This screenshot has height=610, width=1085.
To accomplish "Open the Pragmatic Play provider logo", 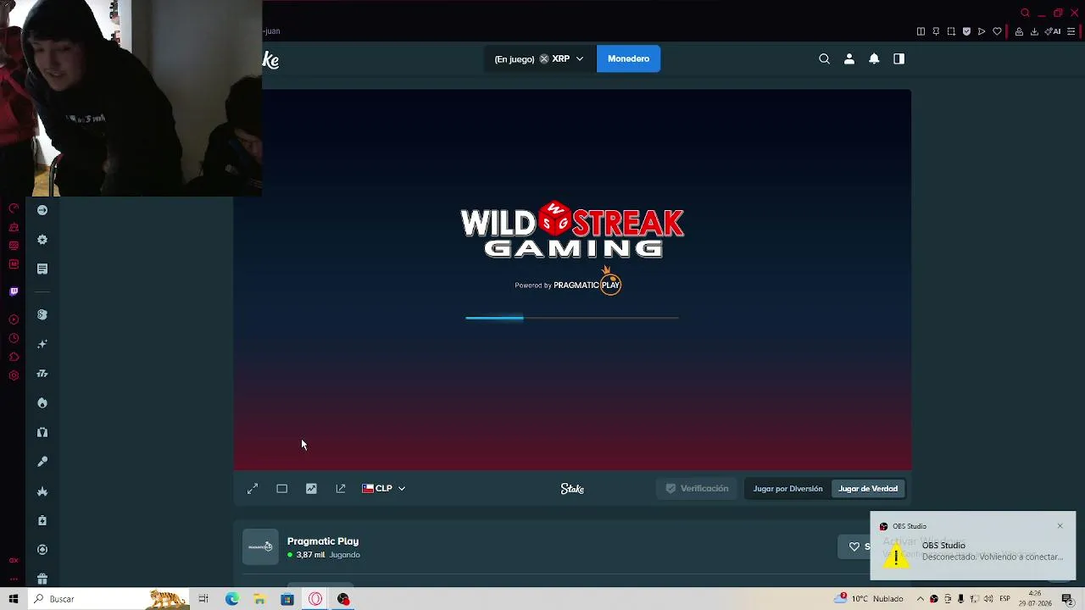I will tap(260, 547).
